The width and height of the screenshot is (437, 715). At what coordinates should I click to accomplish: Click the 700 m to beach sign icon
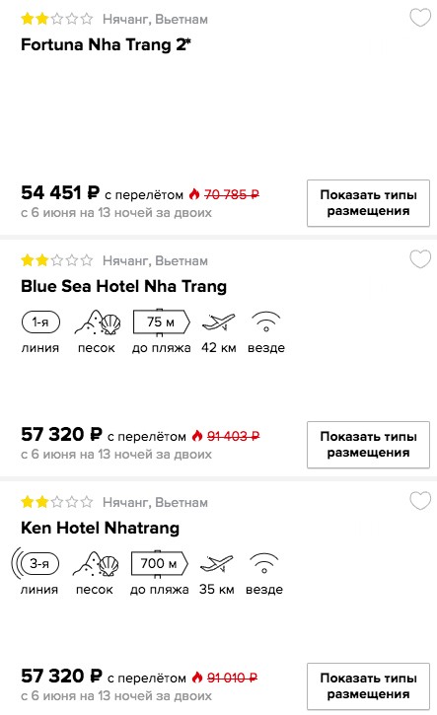pos(159,563)
